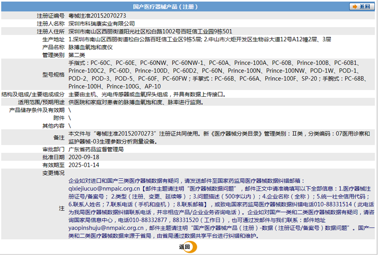
Task: Click the 产品储存条件及有效期 label
Action: [37, 110]
